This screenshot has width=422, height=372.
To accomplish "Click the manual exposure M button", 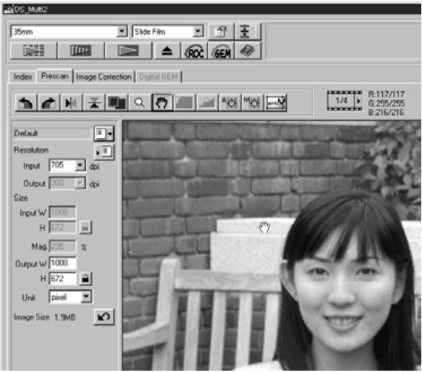I will tap(252, 103).
